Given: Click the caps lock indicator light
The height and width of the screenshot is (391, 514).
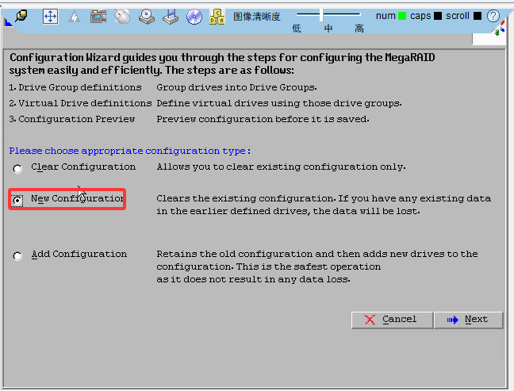Looking at the screenshot, I should tap(438, 16).
